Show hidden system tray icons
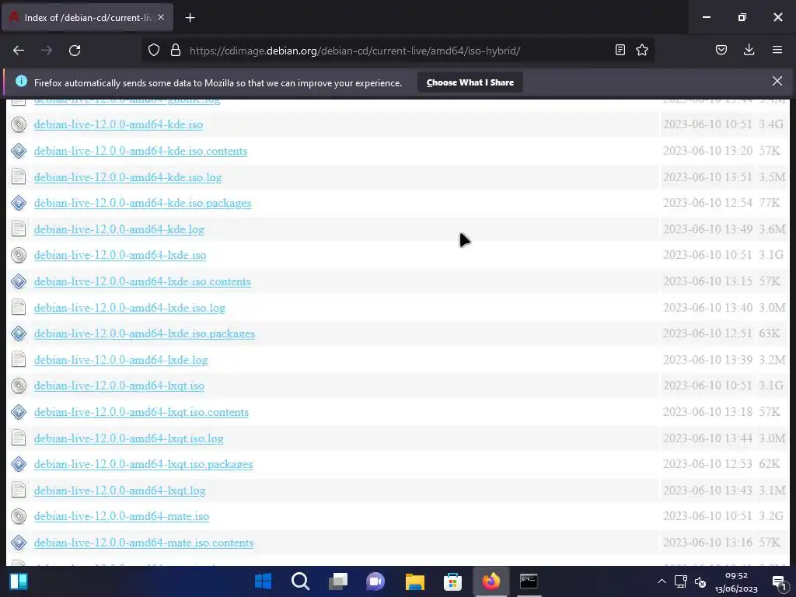The height and width of the screenshot is (597, 796). click(x=662, y=581)
